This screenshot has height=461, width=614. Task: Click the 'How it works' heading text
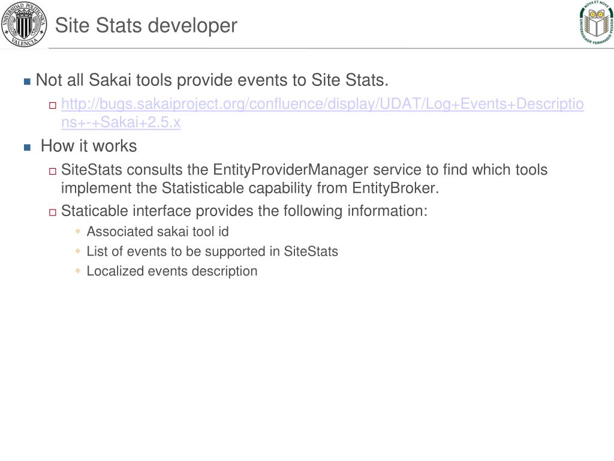(89, 146)
